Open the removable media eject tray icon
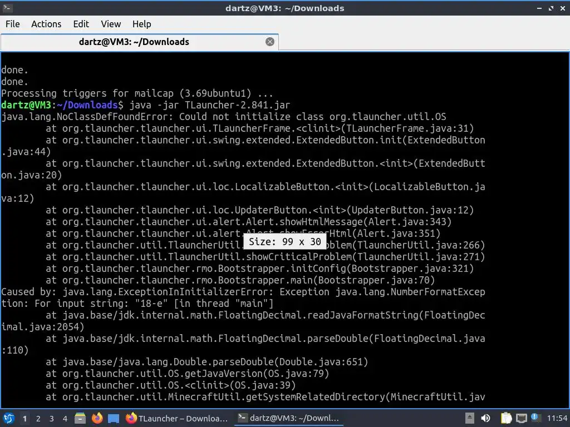Image resolution: width=570 pixels, height=427 pixels. coord(470,418)
